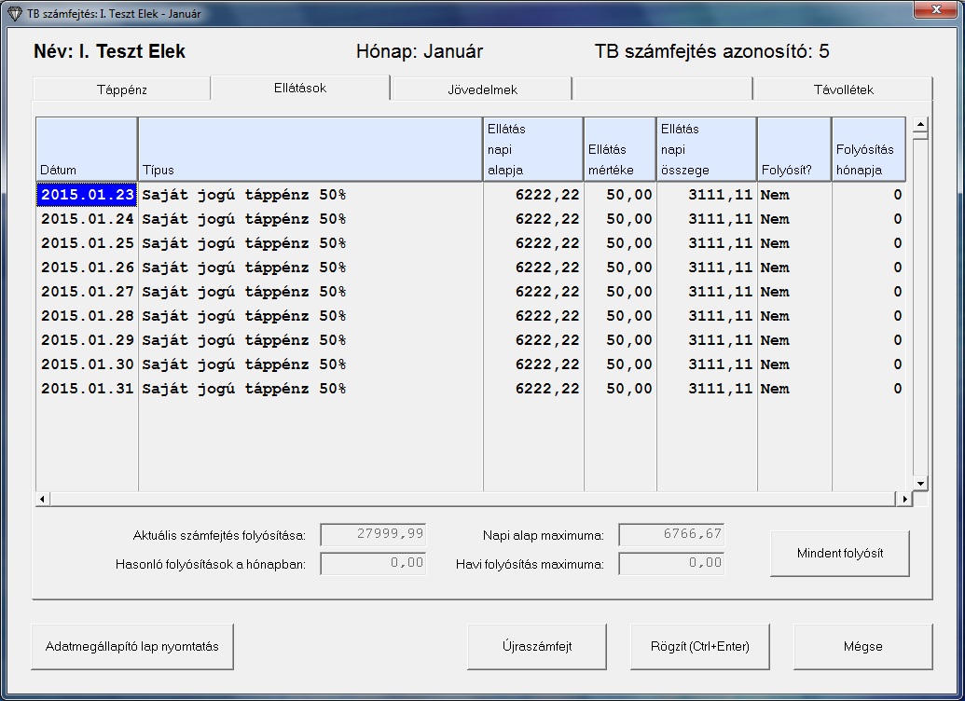Click the Dátum column header

pos(87,149)
